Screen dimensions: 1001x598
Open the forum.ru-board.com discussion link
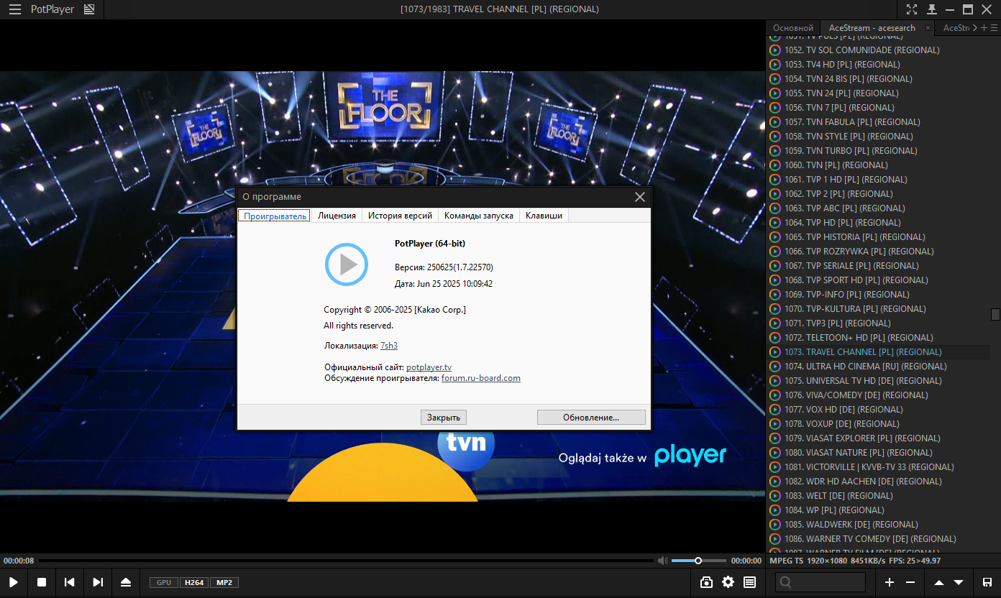481,378
